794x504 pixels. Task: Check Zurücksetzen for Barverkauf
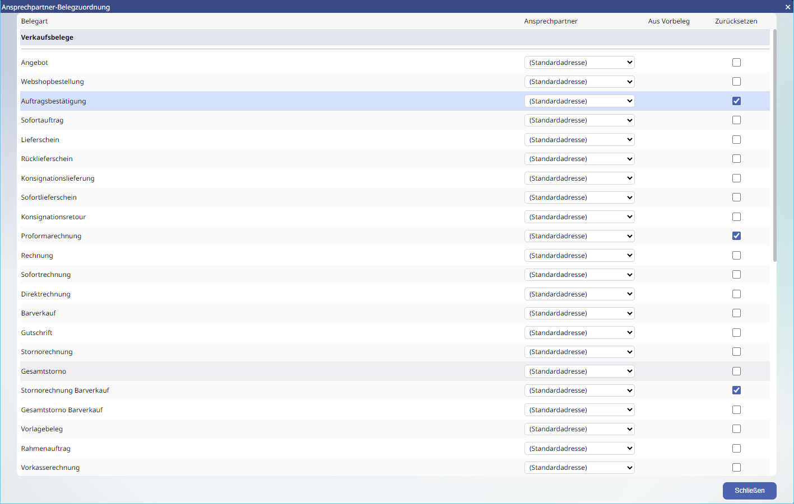coord(736,313)
